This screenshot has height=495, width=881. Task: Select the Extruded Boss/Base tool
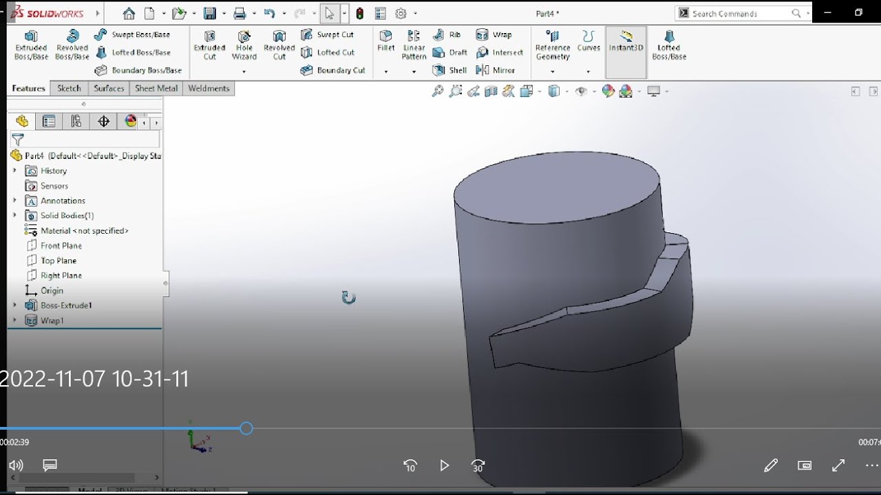pyautogui.click(x=31, y=45)
